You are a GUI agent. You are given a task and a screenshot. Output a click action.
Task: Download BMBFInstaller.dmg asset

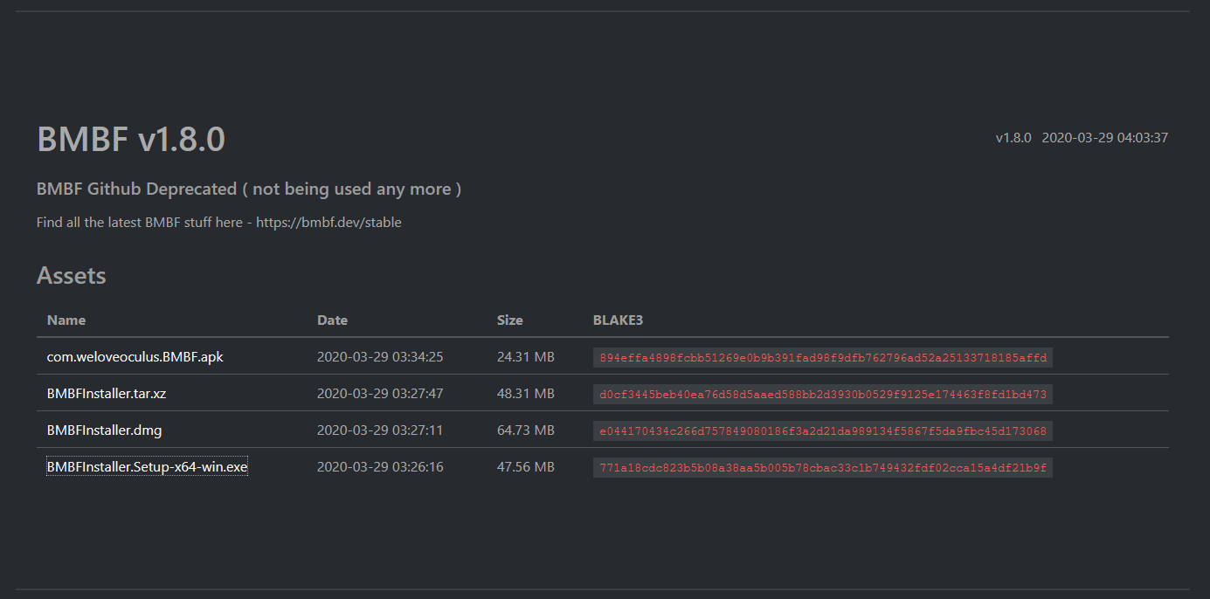pos(104,430)
